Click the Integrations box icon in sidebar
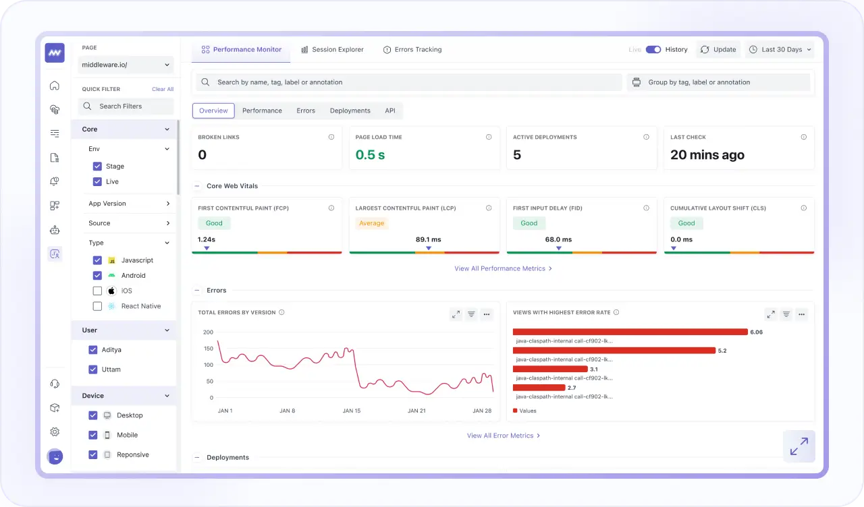The height and width of the screenshot is (507, 864). tap(55, 407)
